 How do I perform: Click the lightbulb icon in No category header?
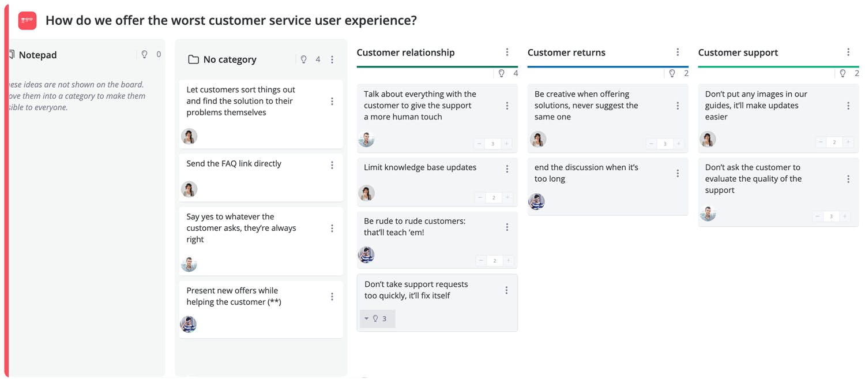[x=304, y=59]
